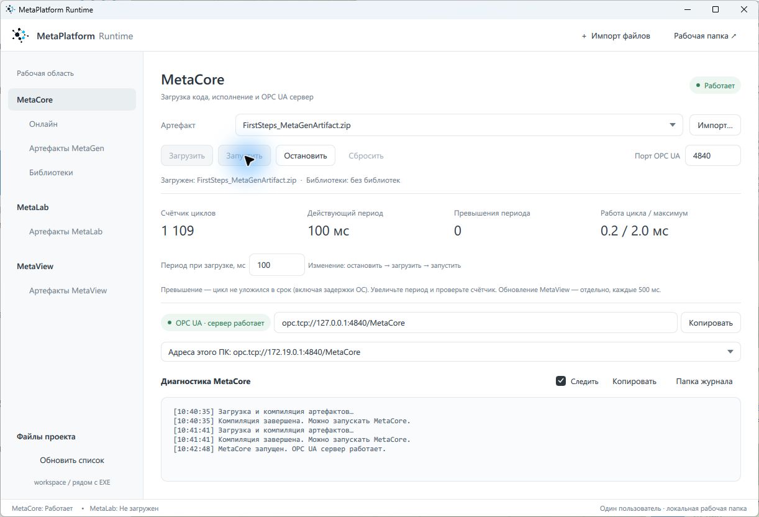This screenshot has height=517, width=759.
Task: Toggle the Следить checkbox
Action: pos(561,381)
